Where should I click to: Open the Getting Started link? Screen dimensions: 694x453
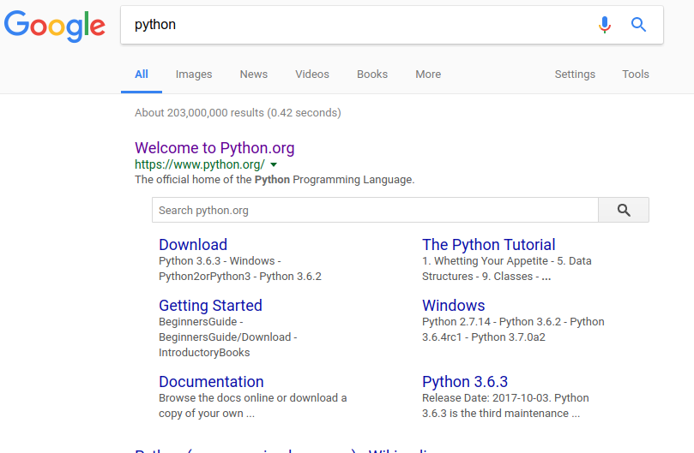tap(210, 306)
